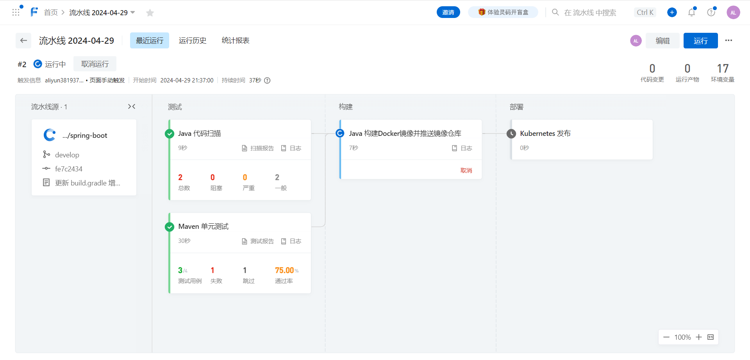The height and width of the screenshot is (360, 750).
Task: Click the 代码变更 counter
Action: [x=652, y=73]
